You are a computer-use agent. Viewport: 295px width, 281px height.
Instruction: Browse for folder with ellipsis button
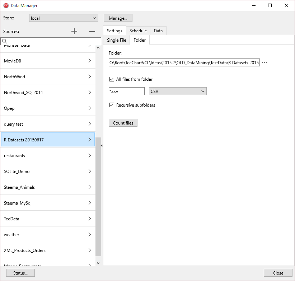[x=264, y=63]
